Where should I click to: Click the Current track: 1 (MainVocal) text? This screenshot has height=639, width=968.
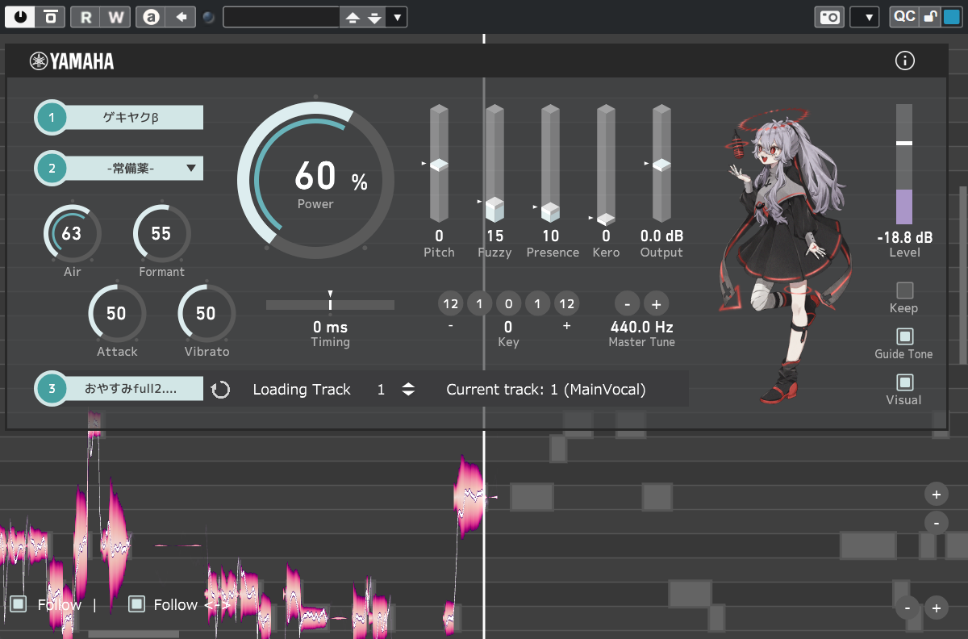(546, 390)
